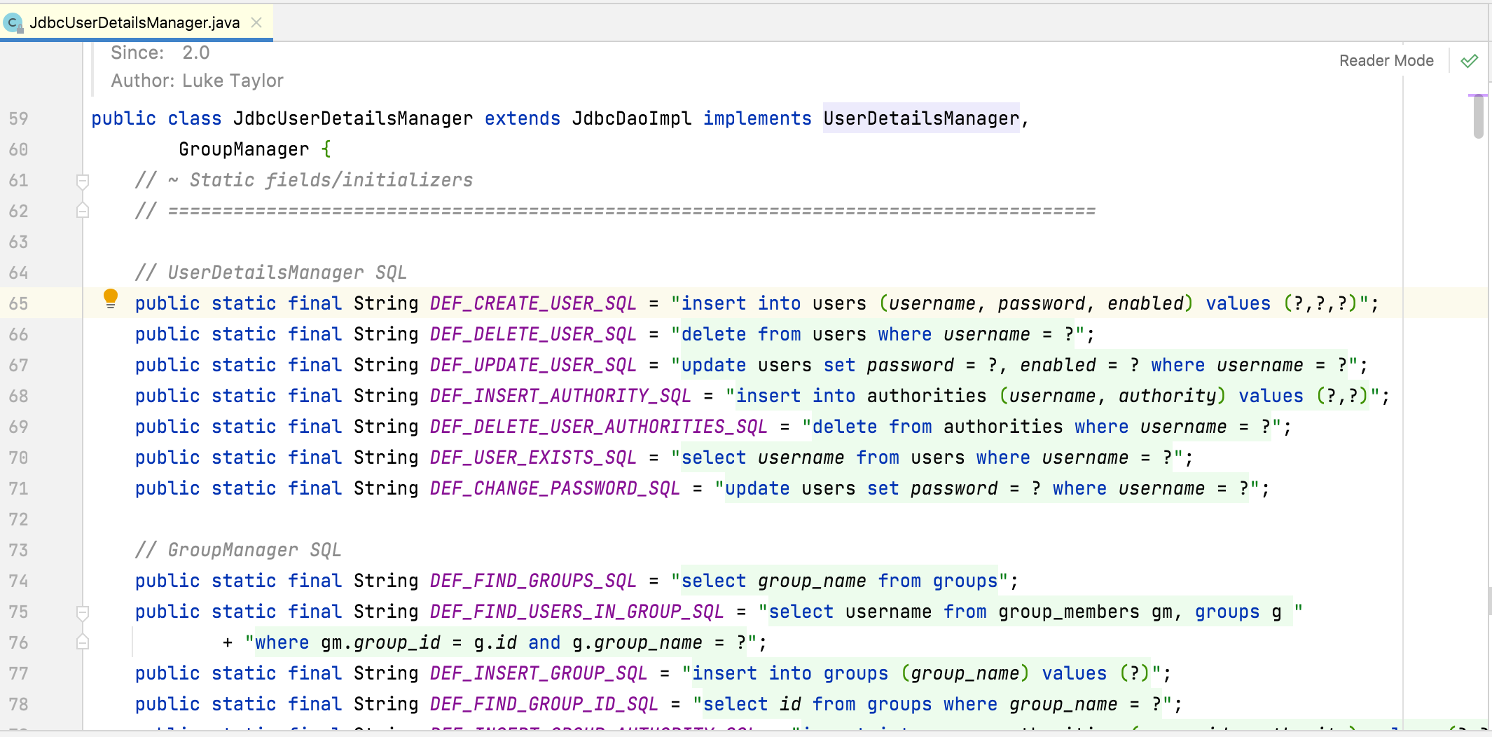Click DEF_CHANGE_PASSWORD_SQL constant name
The image size is (1492, 737).
pyautogui.click(x=554, y=488)
